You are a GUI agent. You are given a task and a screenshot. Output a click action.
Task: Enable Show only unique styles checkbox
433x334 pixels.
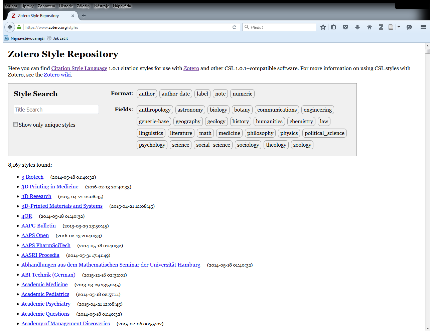click(x=15, y=125)
